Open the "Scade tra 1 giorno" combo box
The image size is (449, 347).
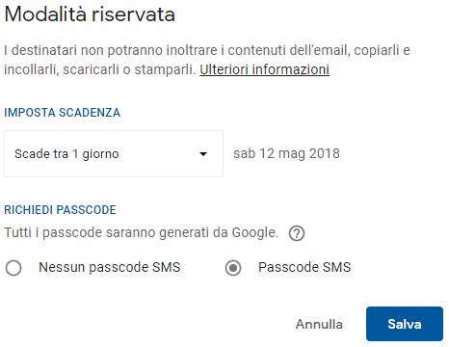(114, 153)
